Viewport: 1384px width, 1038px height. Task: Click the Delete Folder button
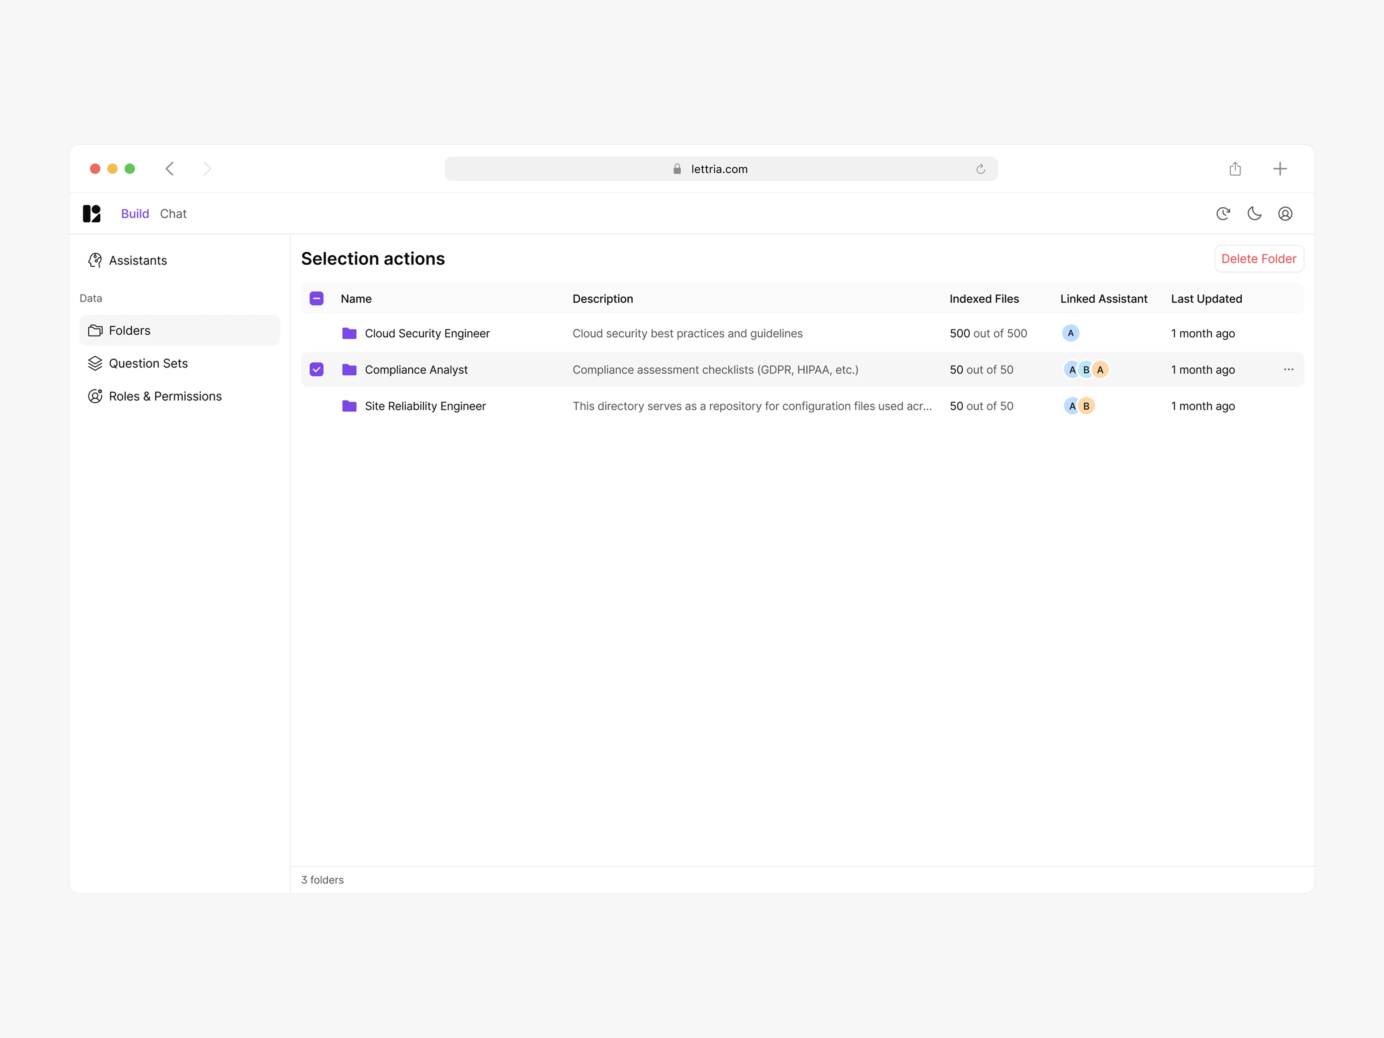1258,259
